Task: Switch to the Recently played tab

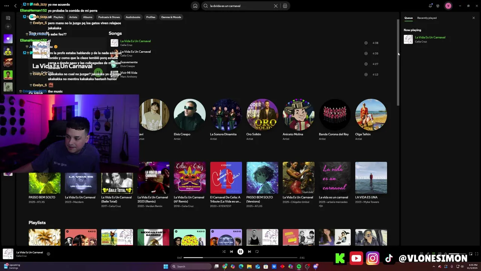Action: (427, 18)
